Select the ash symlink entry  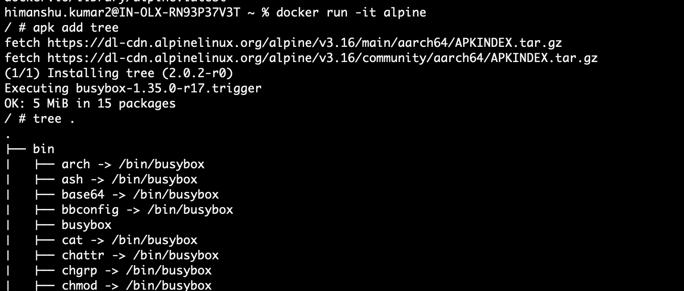point(129,179)
